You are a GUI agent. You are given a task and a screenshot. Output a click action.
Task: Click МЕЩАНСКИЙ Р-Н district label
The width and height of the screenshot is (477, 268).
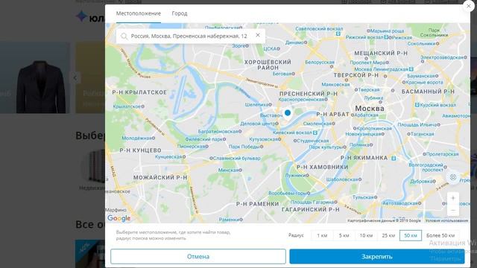(x=381, y=54)
